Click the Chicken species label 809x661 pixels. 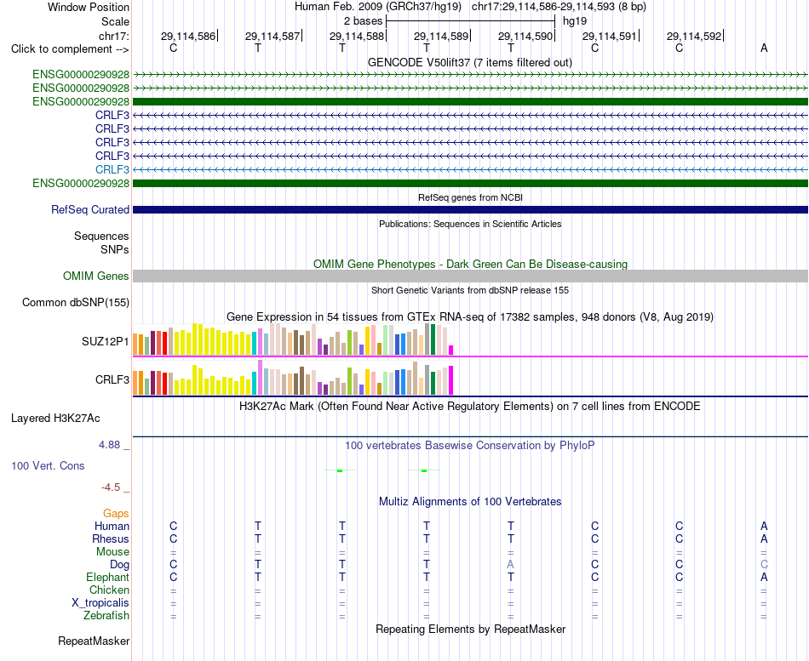pyautogui.click(x=109, y=590)
